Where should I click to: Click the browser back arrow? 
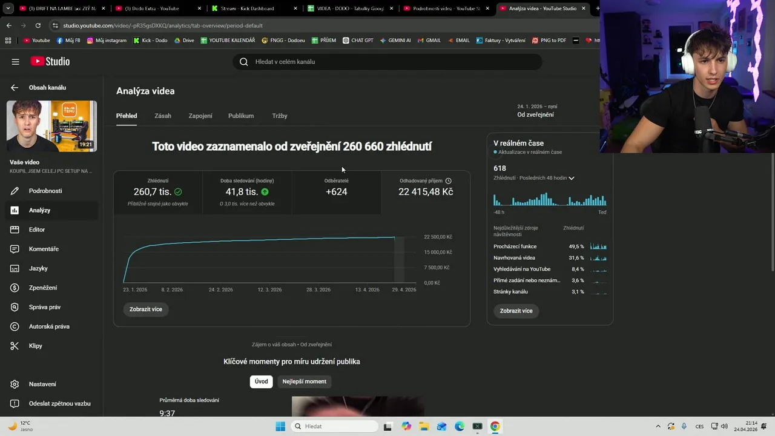[x=8, y=25]
